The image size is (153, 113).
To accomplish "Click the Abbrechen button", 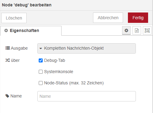I will click(108, 18).
